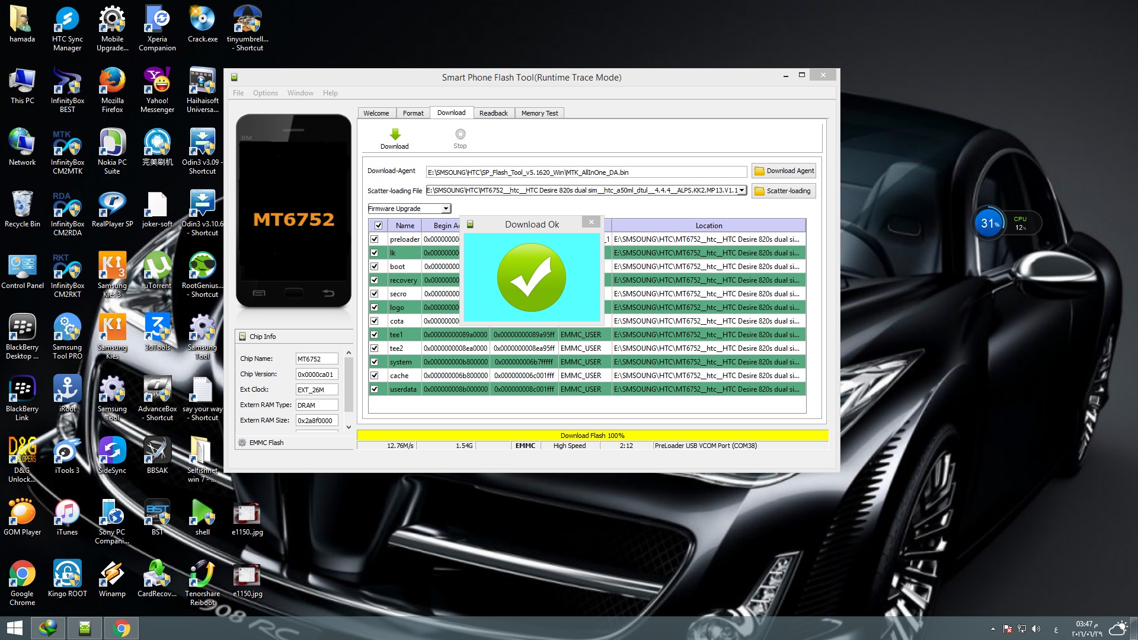Viewport: 1138px width, 640px height.
Task: Open HTC Sync Manager desktop icon
Action: click(67, 29)
